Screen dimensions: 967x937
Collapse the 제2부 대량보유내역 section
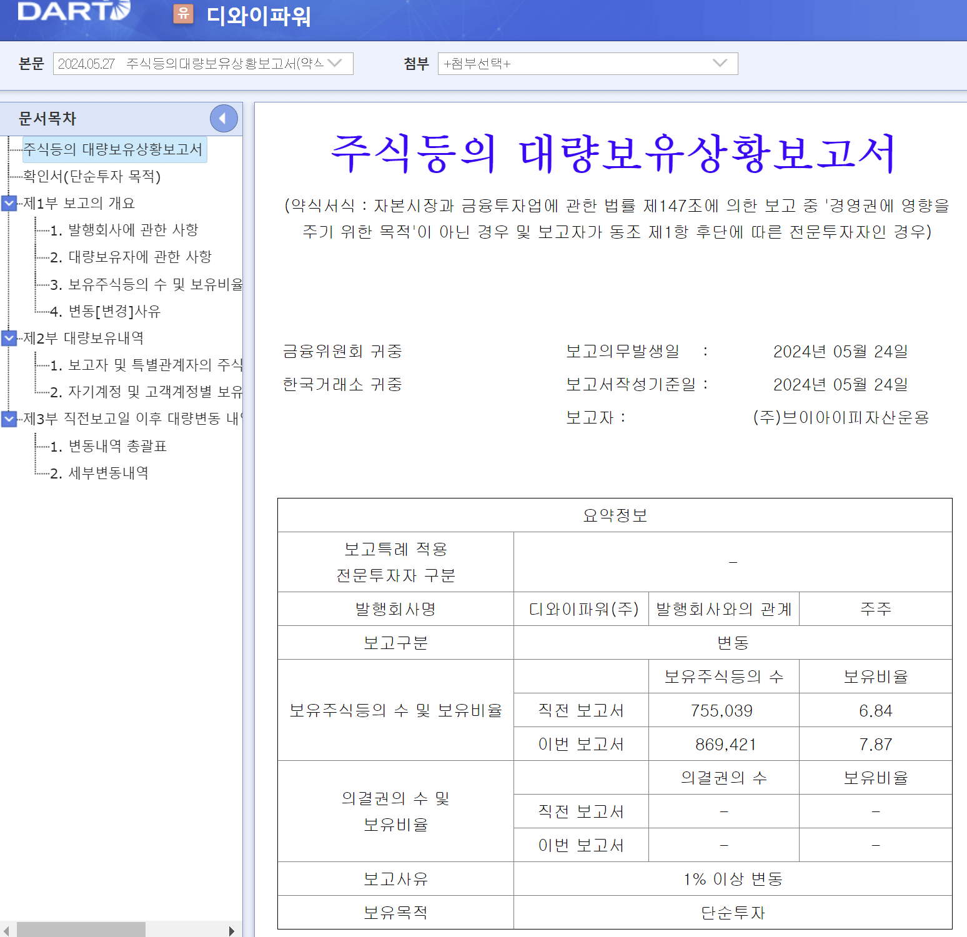click(9, 339)
